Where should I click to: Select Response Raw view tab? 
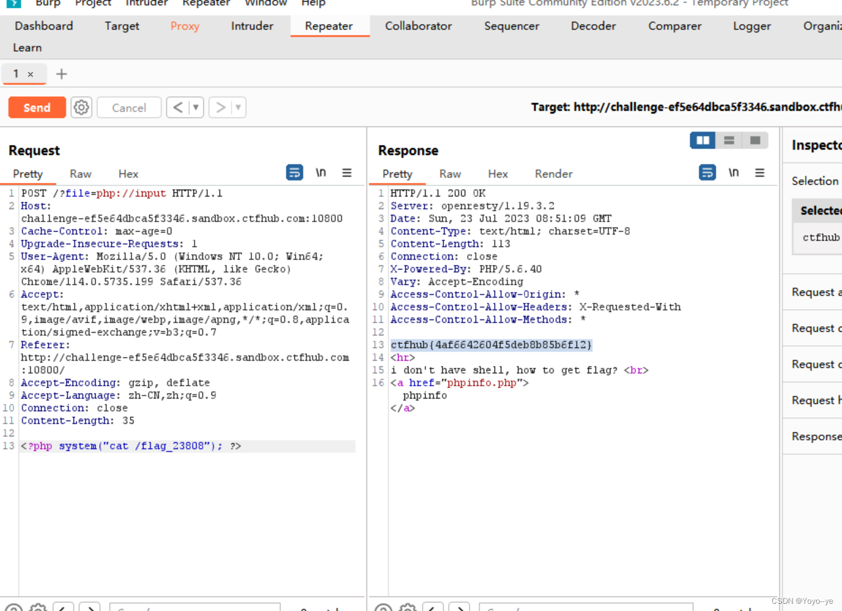450,174
